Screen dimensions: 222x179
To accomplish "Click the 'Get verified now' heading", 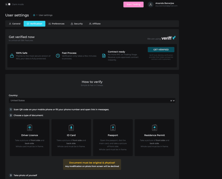I will [22, 37].
